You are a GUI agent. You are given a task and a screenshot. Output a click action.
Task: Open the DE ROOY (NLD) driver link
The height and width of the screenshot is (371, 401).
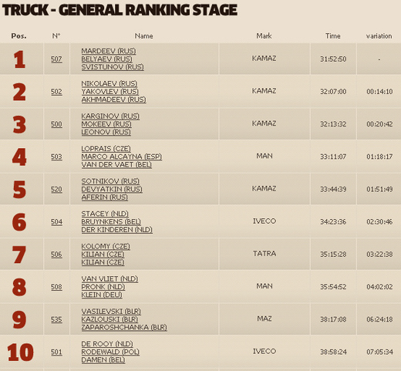[107, 344]
